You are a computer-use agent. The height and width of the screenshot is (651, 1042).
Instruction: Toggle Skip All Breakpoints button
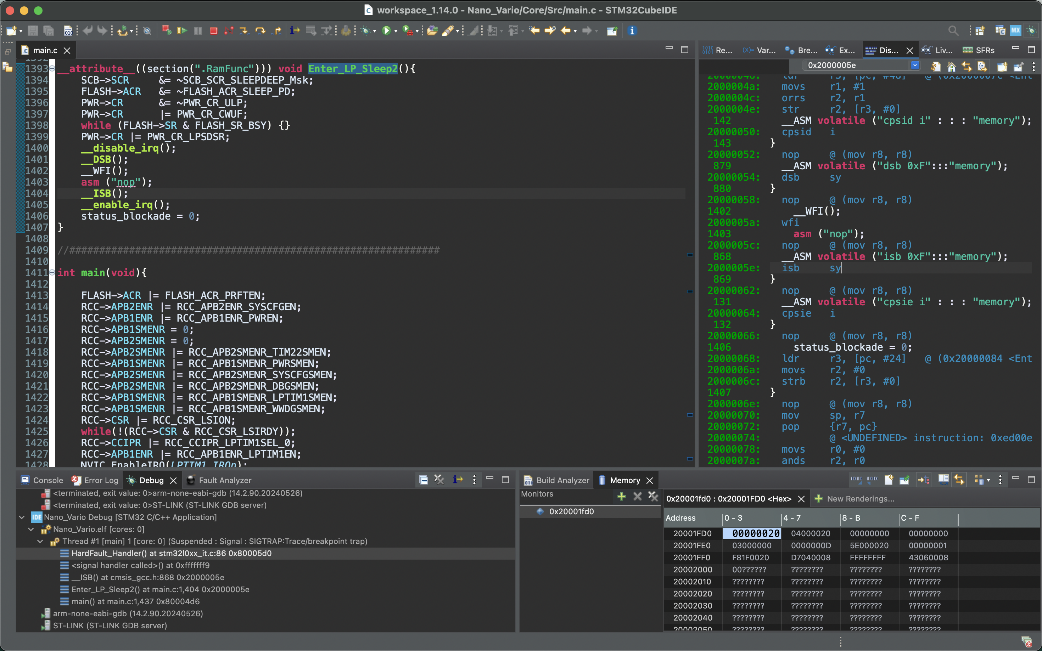pyautogui.click(x=147, y=30)
